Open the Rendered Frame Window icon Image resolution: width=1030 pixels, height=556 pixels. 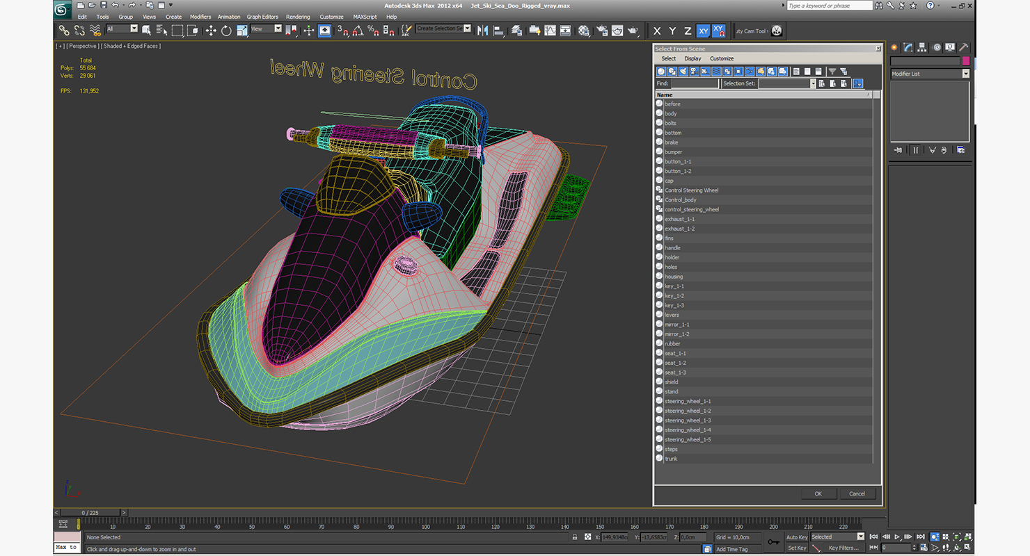(x=617, y=31)
